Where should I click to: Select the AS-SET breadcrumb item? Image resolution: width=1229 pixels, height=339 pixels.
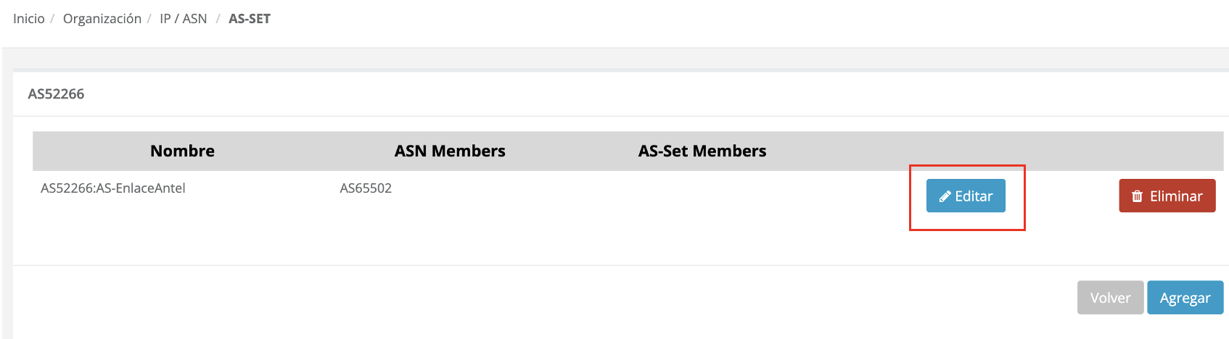click(250, 19)
